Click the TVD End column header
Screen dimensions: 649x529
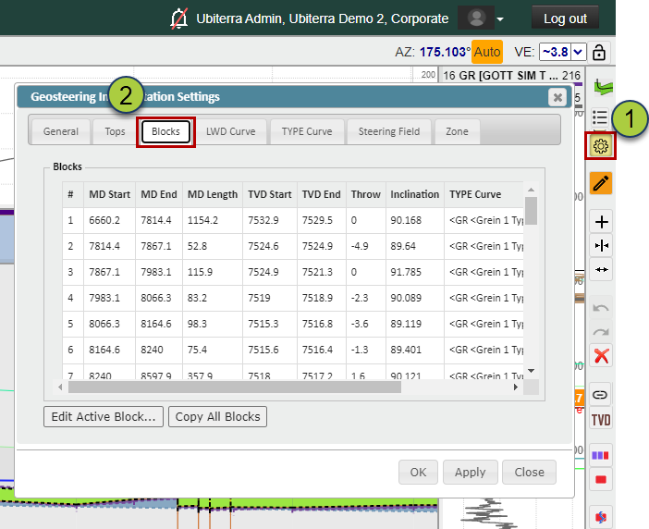[x=322, y=194]
